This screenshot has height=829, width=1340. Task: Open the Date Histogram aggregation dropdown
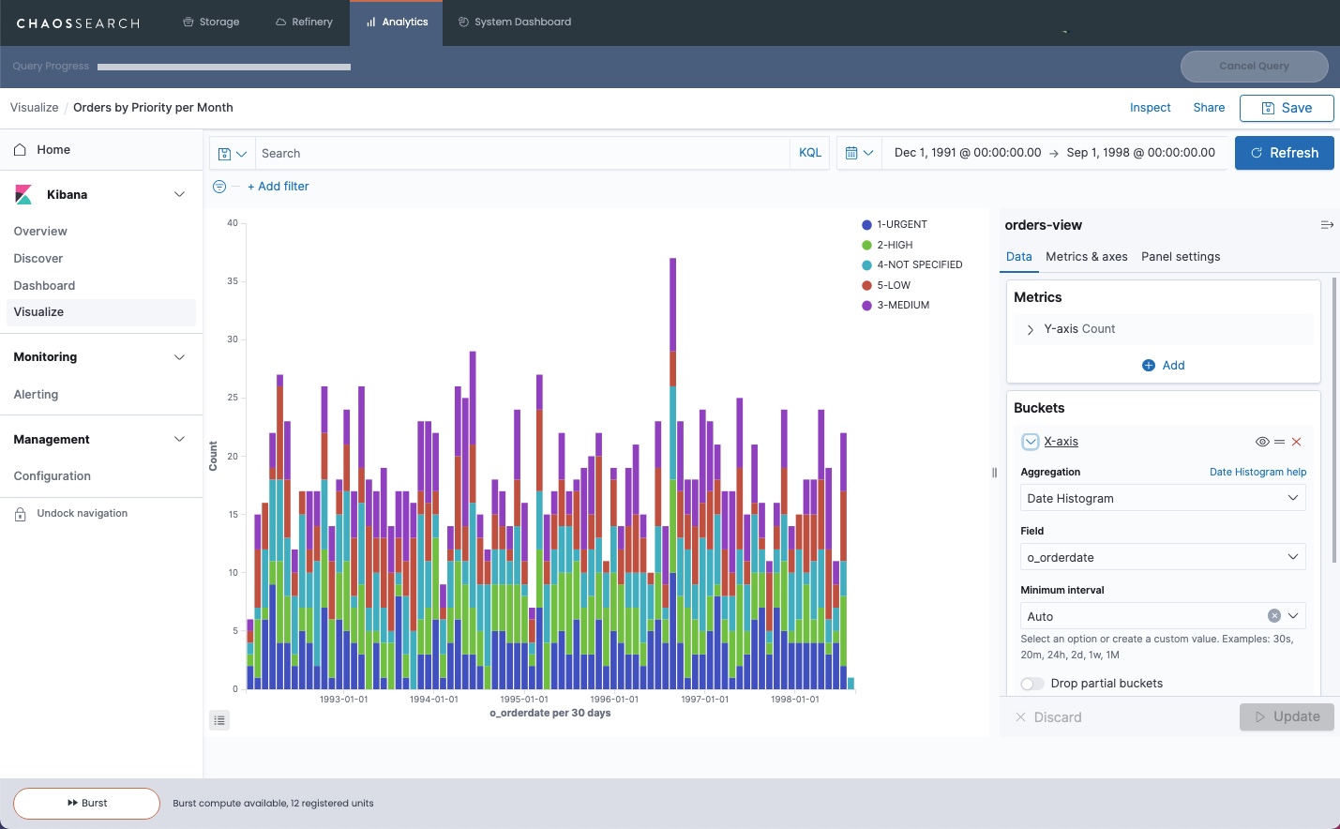pos(1162,499)
